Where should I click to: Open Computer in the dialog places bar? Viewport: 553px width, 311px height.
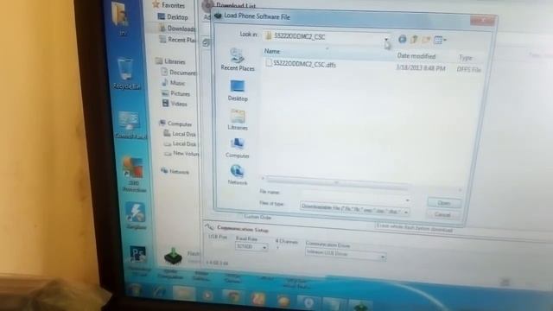point(238,148)
